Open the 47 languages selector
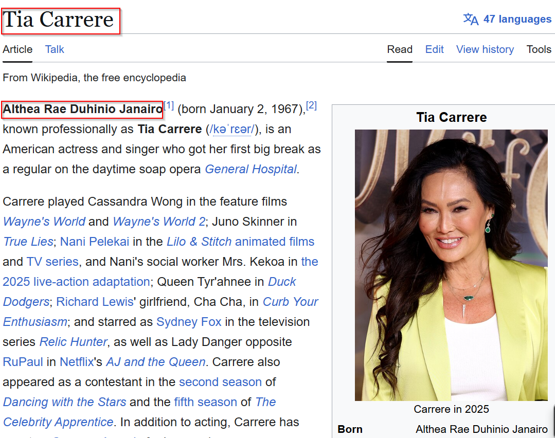The width and height of the screenshot is (555, 438). pyautogui.click(x=516, y=19)
